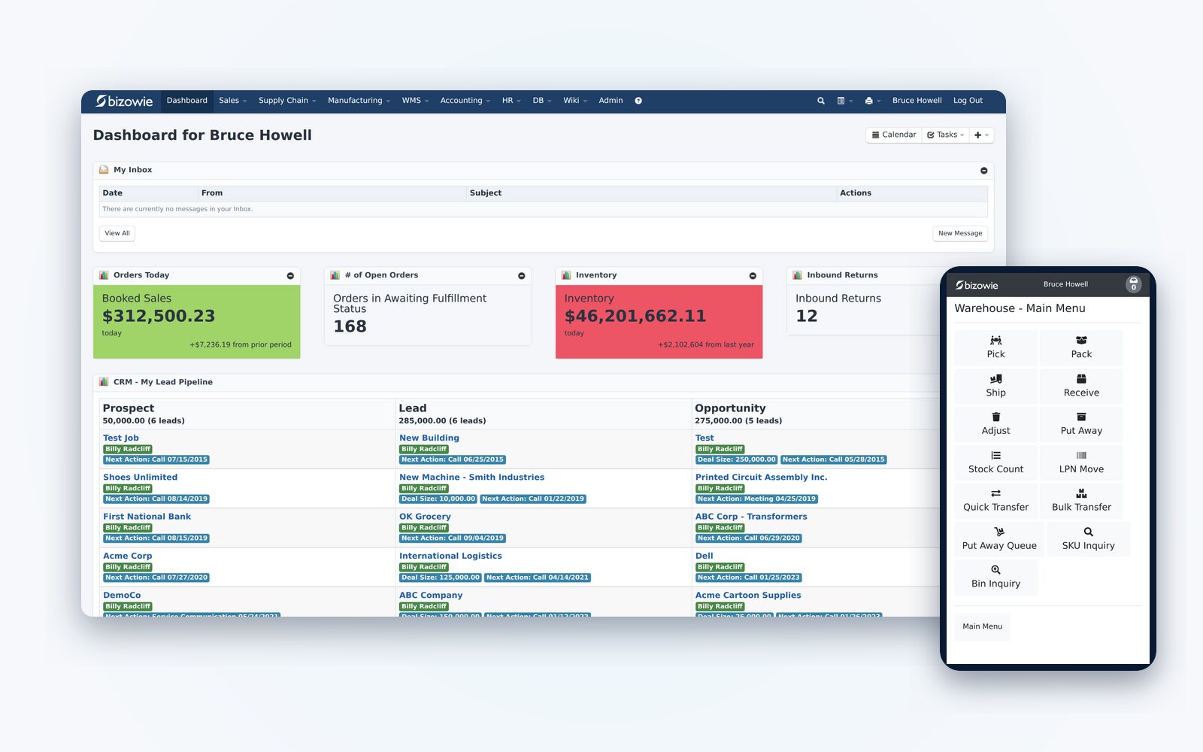Tap the Bin Inquiry zoom icon
Screen dimensions: 1203x752
tap(995, 571)
